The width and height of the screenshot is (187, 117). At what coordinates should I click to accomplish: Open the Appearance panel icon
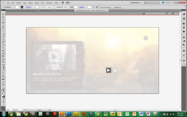pos(184,51)
